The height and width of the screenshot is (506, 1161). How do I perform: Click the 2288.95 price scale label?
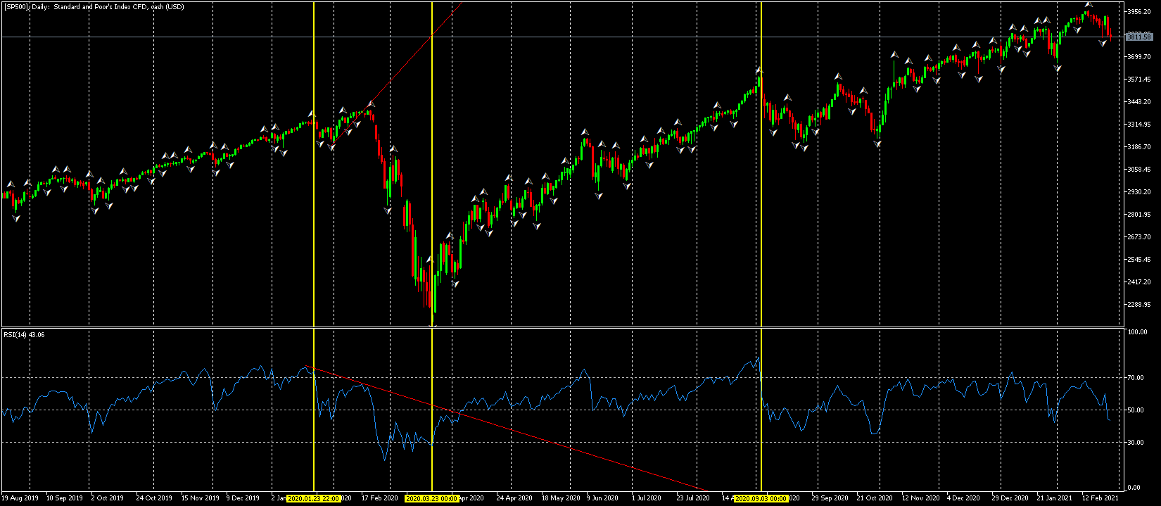[x=1139, y=305]
